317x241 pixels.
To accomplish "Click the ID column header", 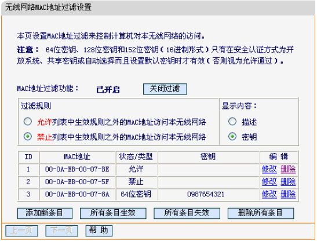I will click(28, 156).
